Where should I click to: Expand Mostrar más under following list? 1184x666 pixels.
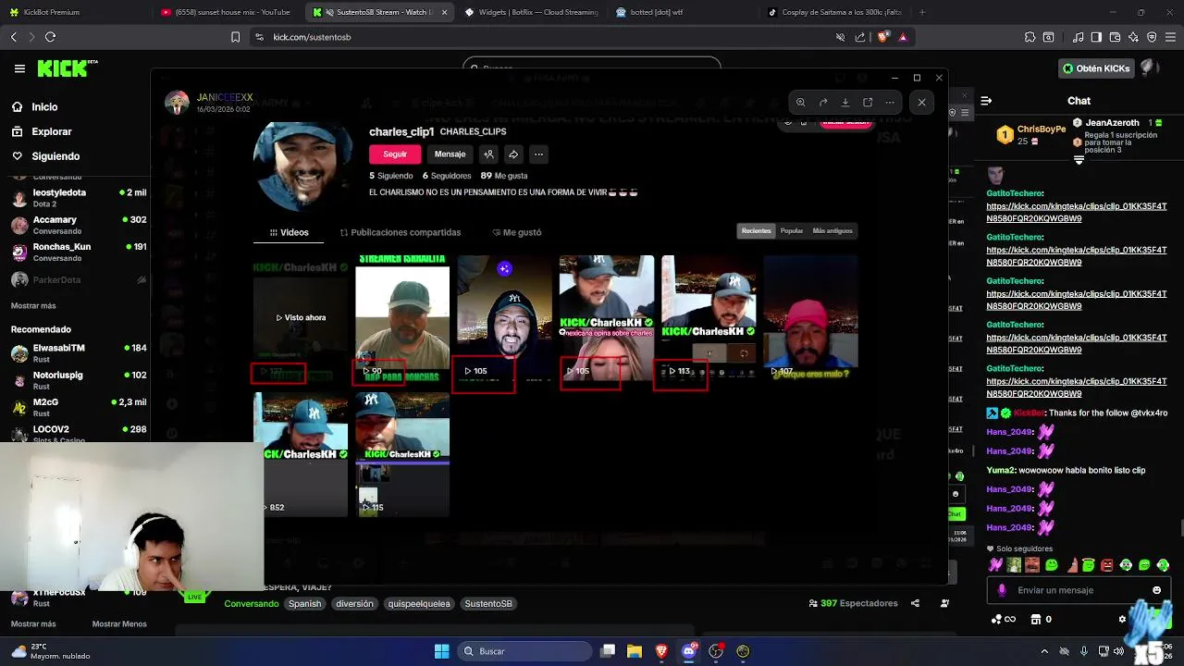point(33,305)
